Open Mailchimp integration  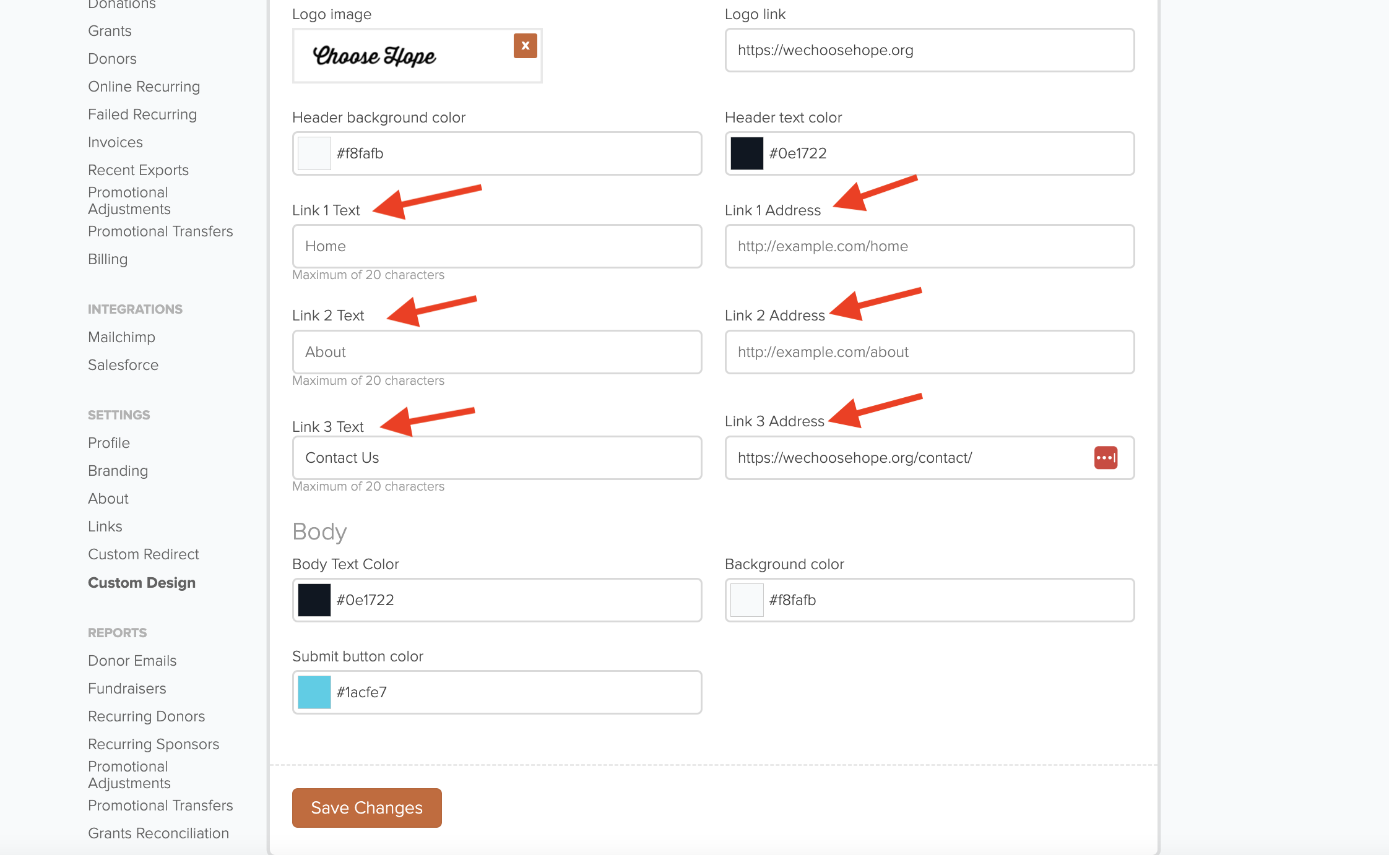pyautogui.click(x=121, y=337)
